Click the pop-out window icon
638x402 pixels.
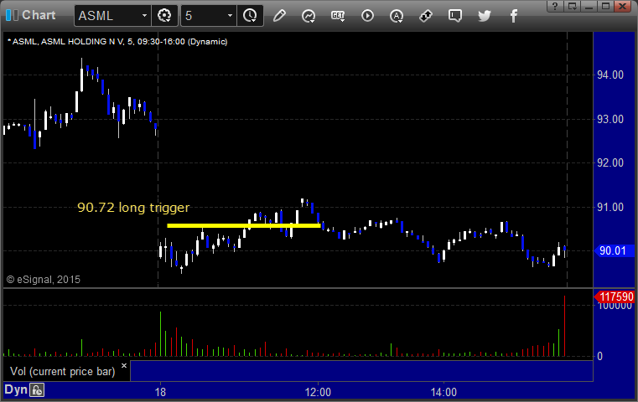[x=573, y=6]
